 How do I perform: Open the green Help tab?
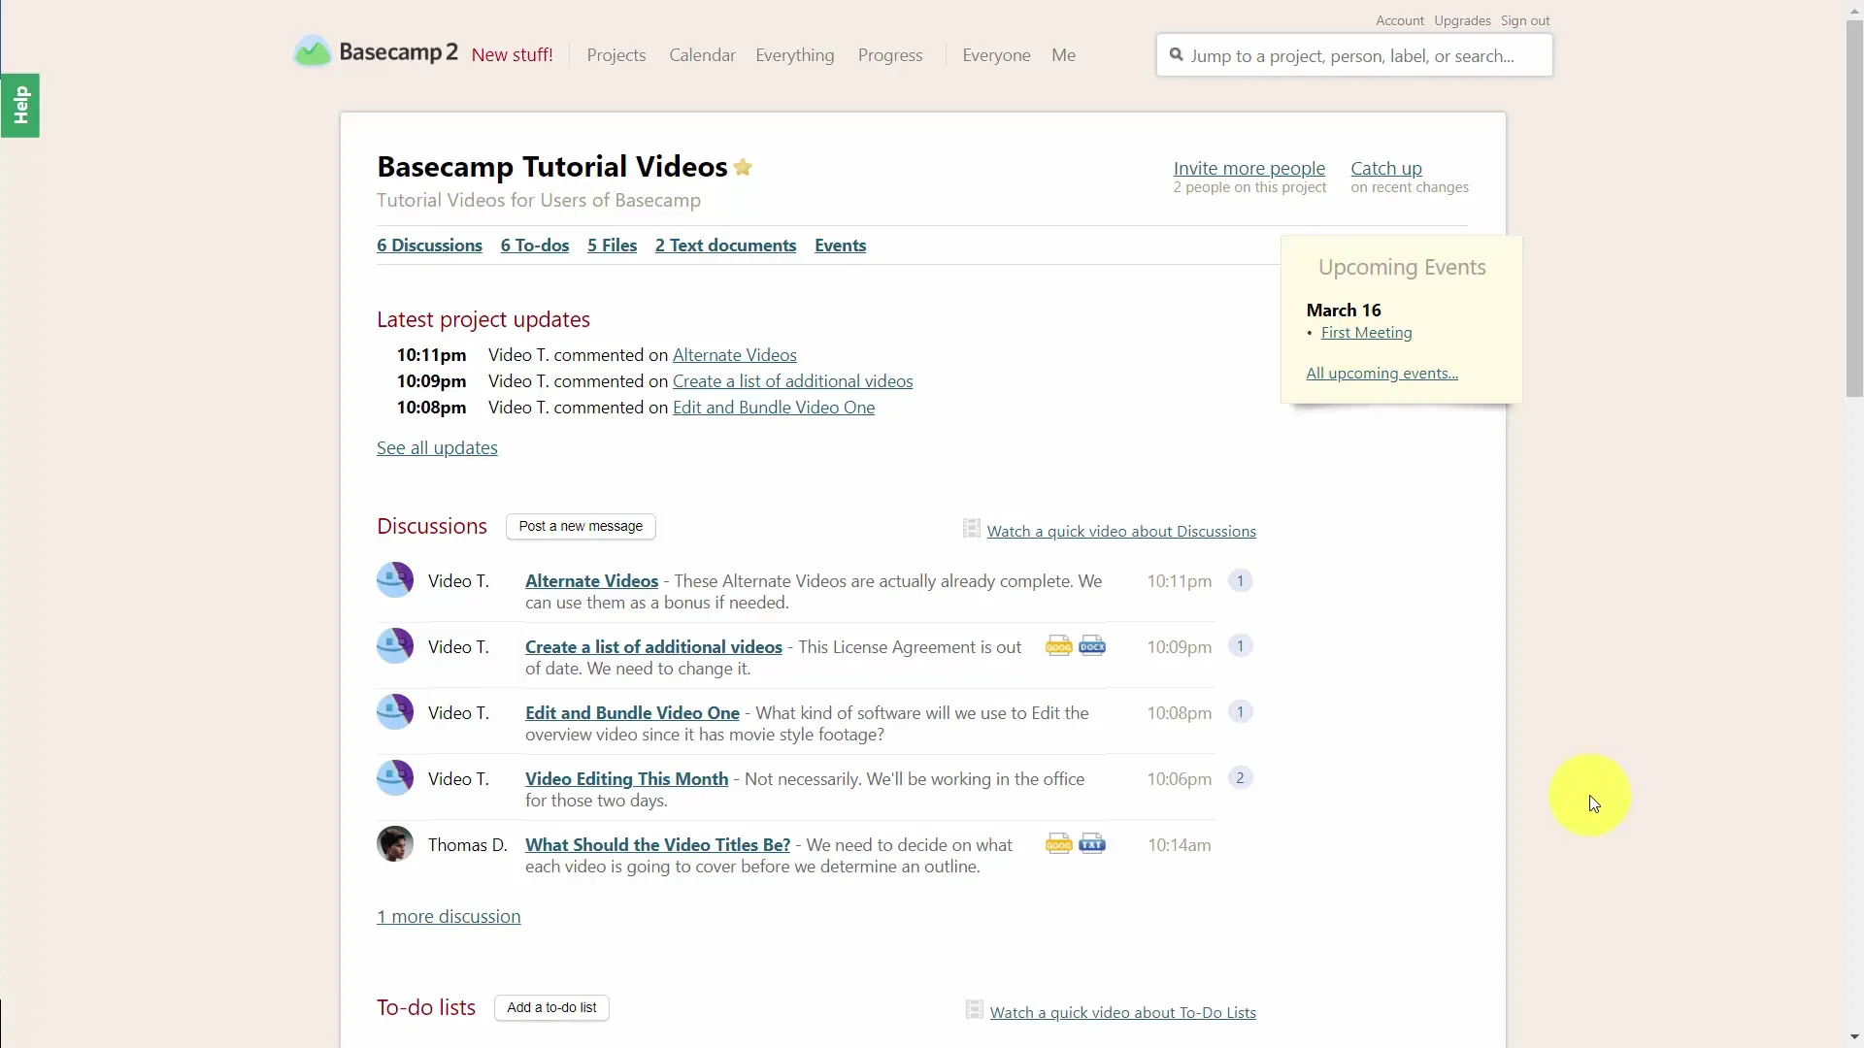pyautogui.click(x=20, y=106)
